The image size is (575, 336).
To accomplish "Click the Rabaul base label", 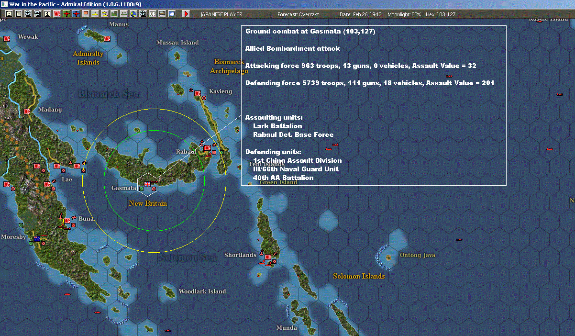I will click(187, 152).
